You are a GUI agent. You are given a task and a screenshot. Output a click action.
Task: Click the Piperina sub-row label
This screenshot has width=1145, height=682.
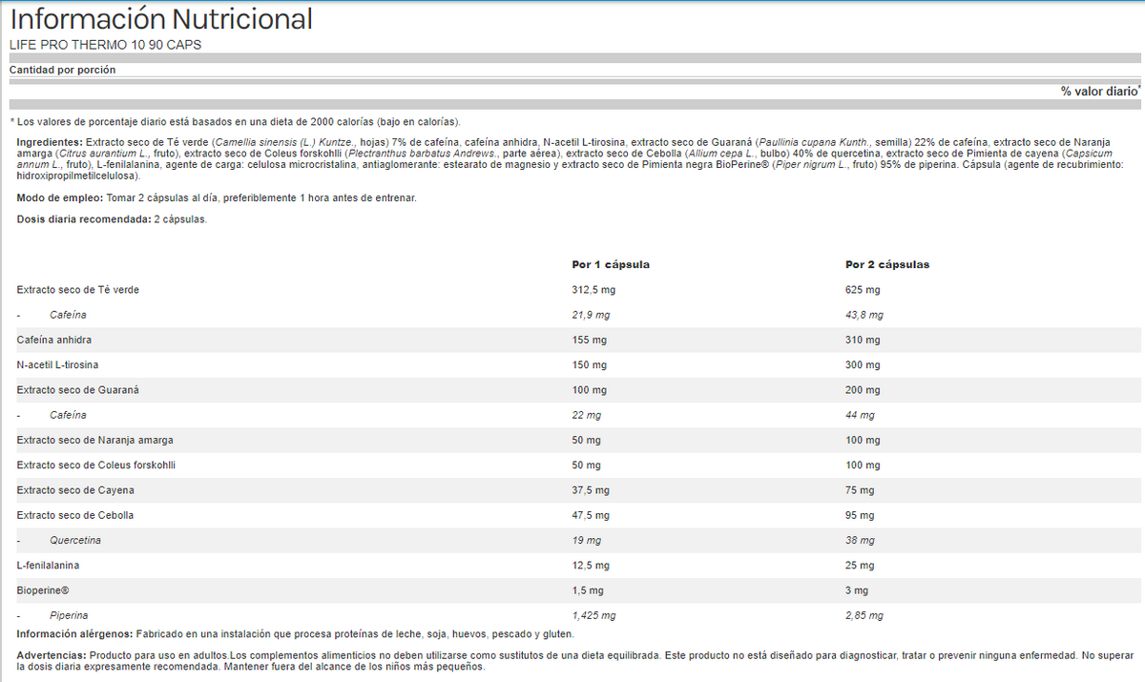coord(69,615)
